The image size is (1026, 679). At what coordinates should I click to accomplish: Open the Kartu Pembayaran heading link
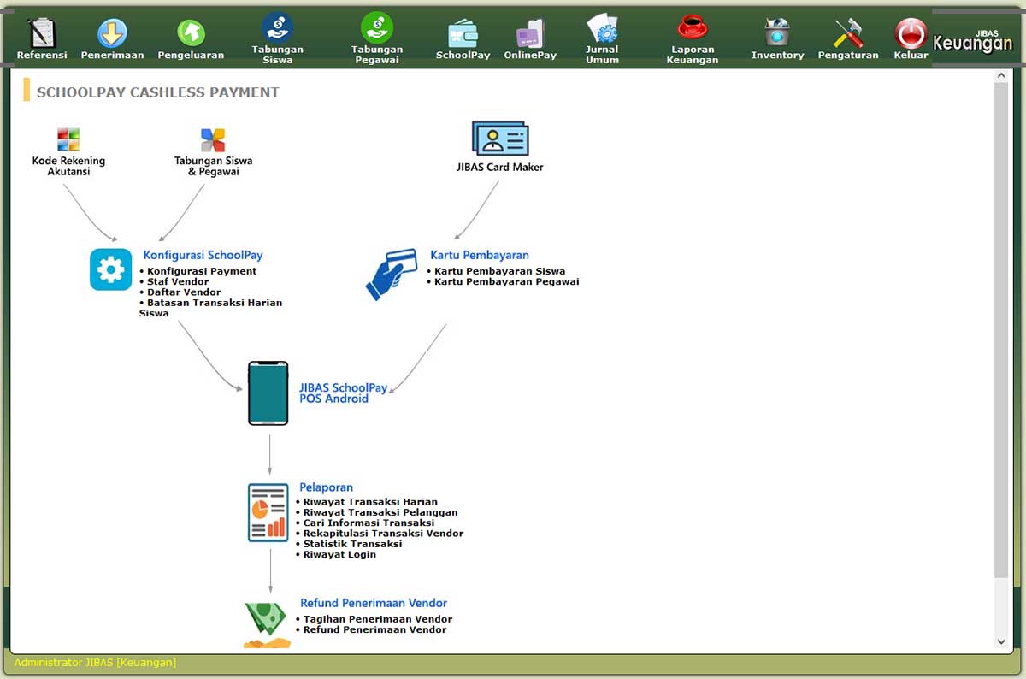[480, 255]
